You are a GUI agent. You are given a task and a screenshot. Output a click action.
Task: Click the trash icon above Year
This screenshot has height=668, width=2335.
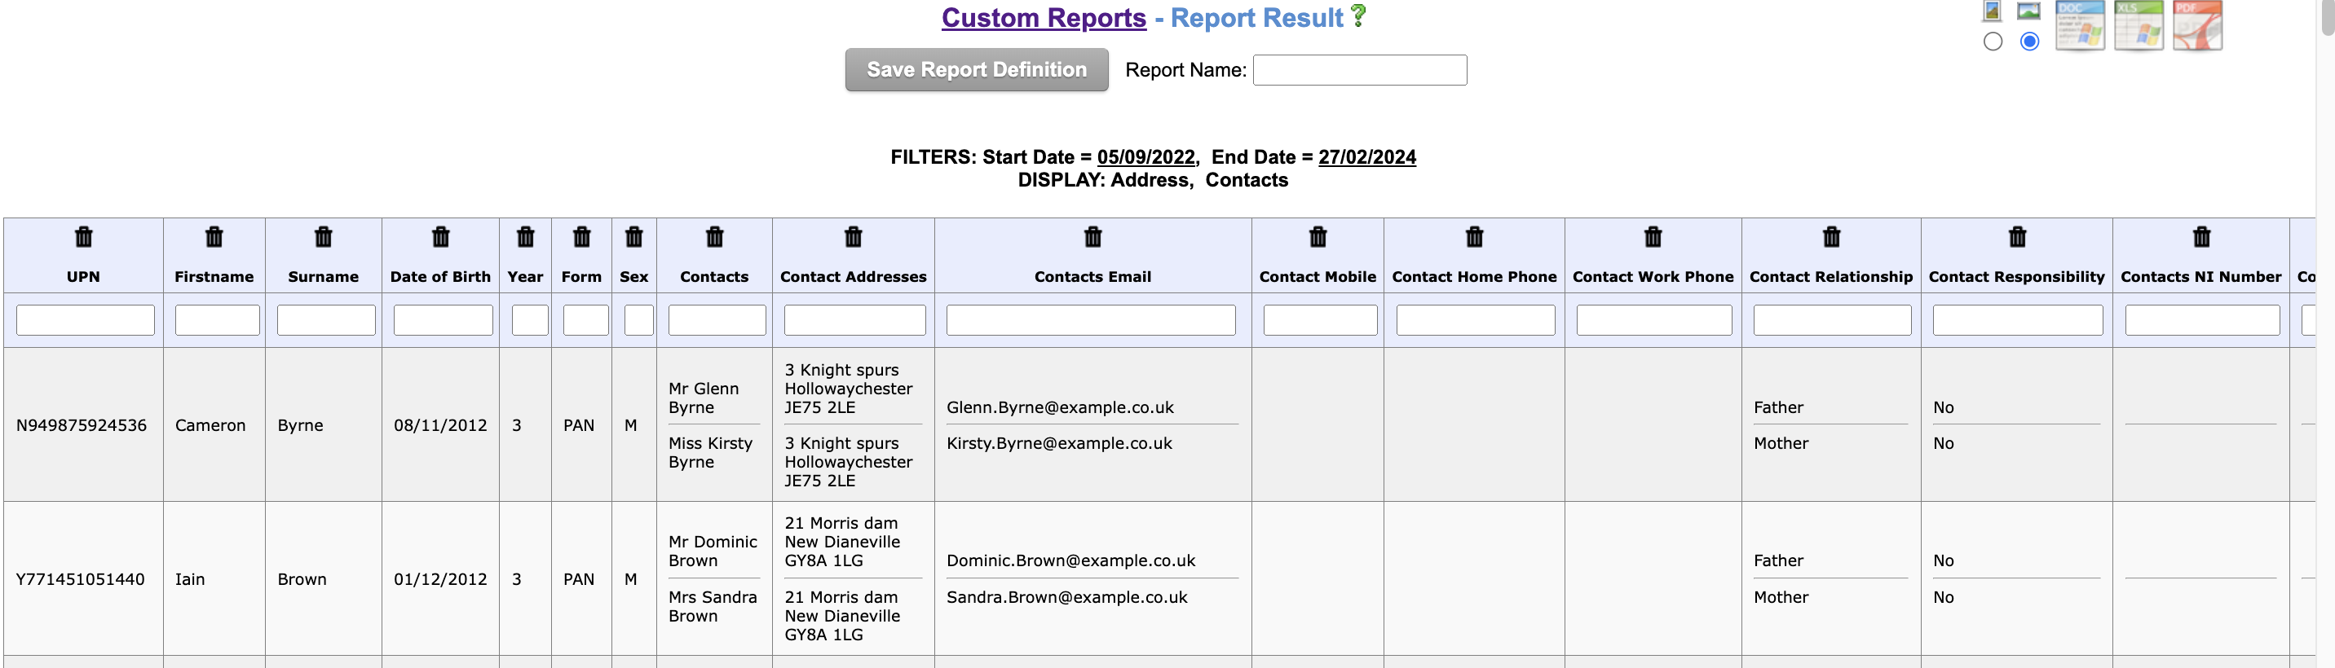(x=526, y=237)
